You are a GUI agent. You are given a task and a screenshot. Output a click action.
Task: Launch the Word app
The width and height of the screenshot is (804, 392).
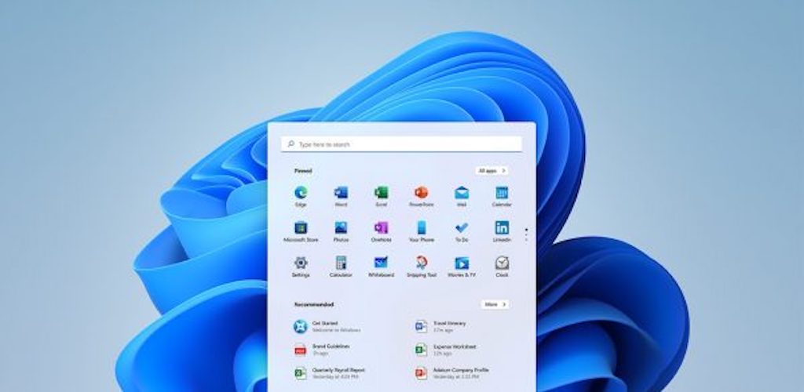click(x=341, y=193)
